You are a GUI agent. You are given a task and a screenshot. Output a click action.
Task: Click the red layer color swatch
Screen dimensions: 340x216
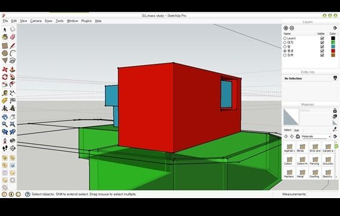point(333,51)
